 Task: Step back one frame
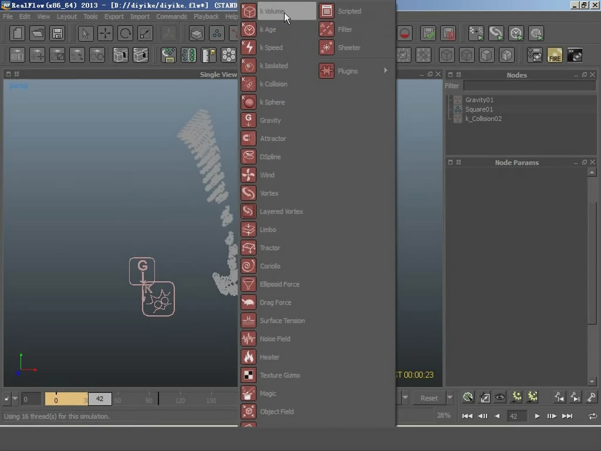[482, 416]
